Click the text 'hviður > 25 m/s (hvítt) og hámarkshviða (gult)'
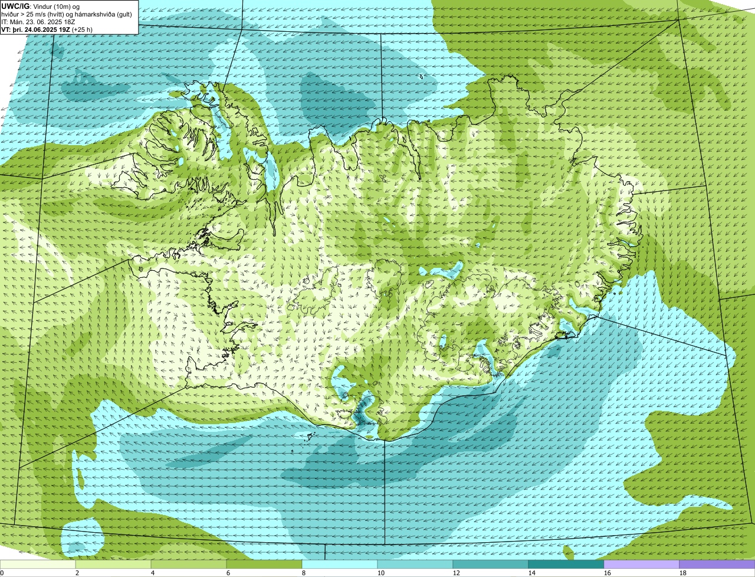This screenshot has width=755, height=577. (x=67, y=14)
